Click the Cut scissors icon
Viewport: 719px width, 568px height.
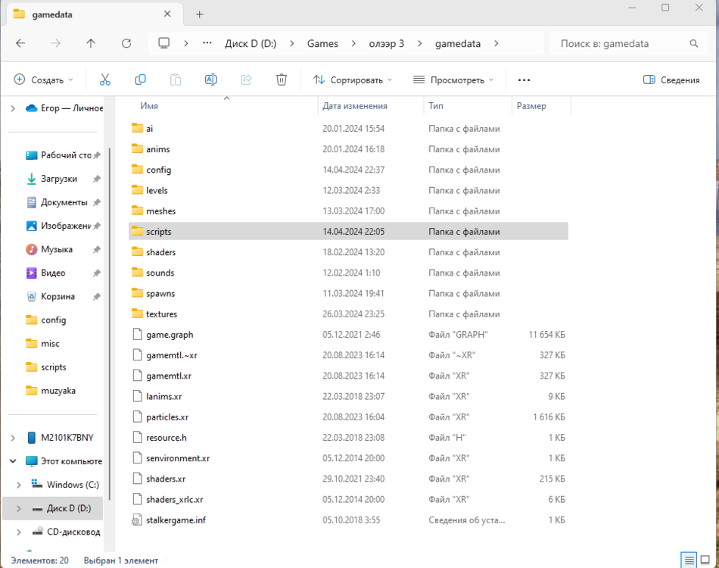[105, 80]
